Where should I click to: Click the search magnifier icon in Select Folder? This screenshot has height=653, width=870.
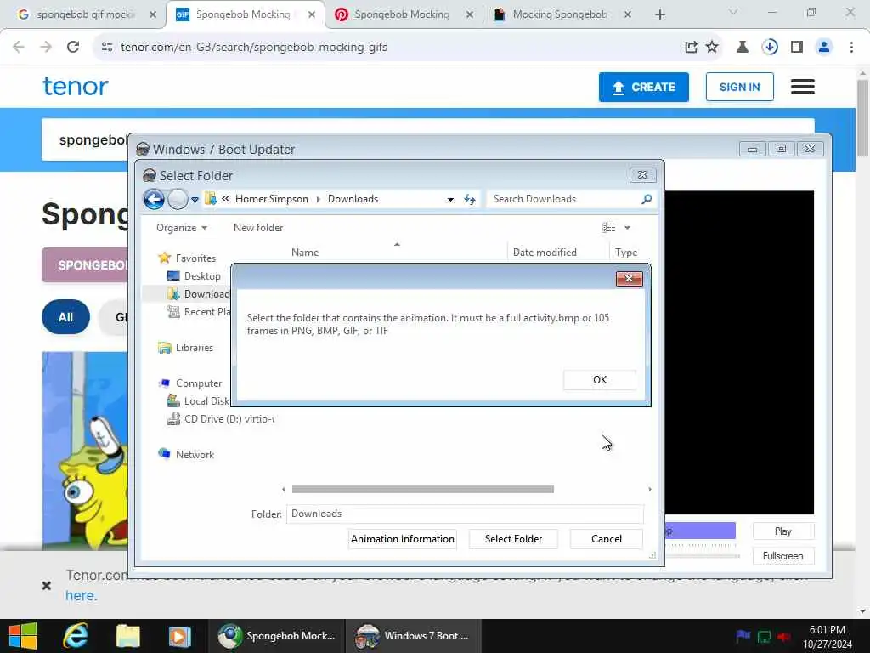pyautogui.click(x=647, y=199)
